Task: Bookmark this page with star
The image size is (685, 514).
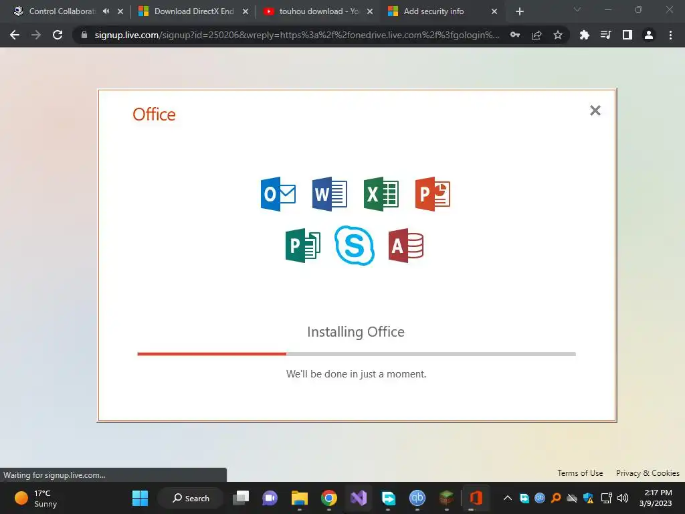Action: pos(558,35)
